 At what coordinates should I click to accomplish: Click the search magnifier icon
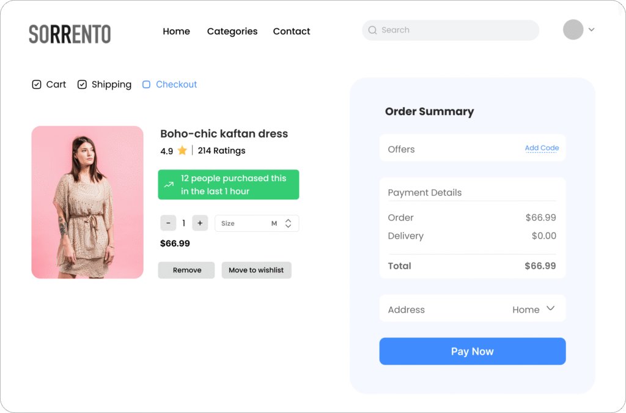click(372, 30)
